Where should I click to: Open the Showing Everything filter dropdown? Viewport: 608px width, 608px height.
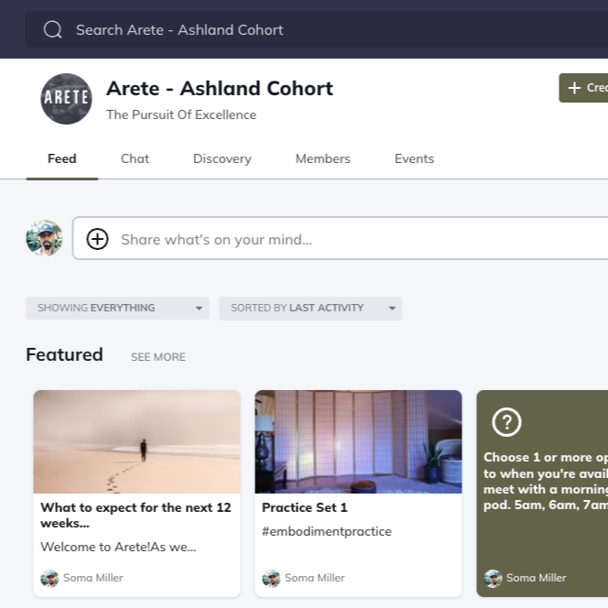click(117, 308)
